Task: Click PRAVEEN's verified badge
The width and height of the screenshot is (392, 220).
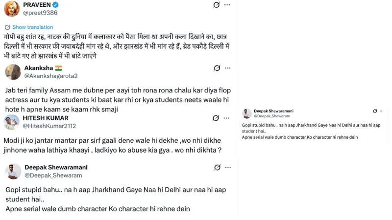Action: [55, 4]
